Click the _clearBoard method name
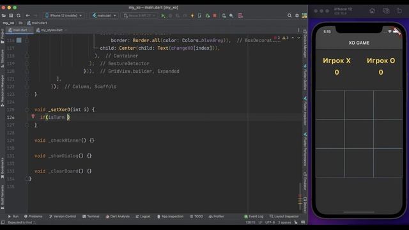 (x=63, y=171)
